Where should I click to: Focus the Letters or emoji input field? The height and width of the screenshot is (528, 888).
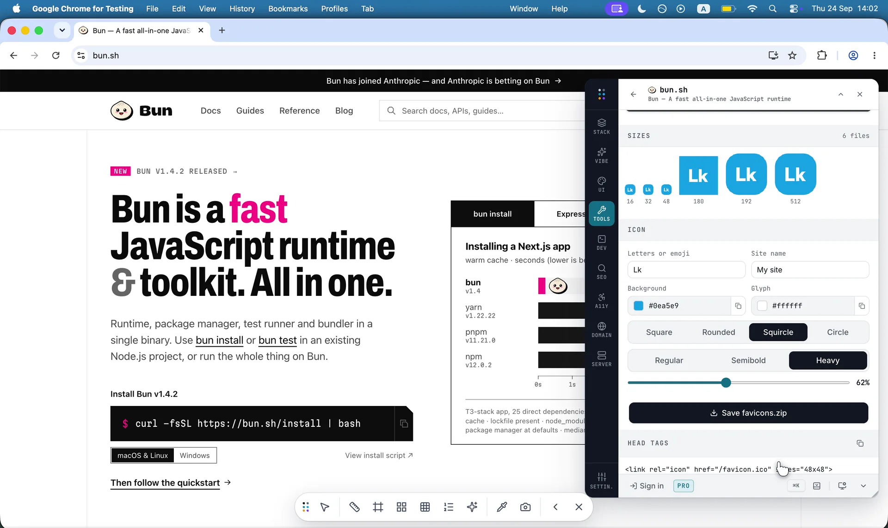pos(686,270)
